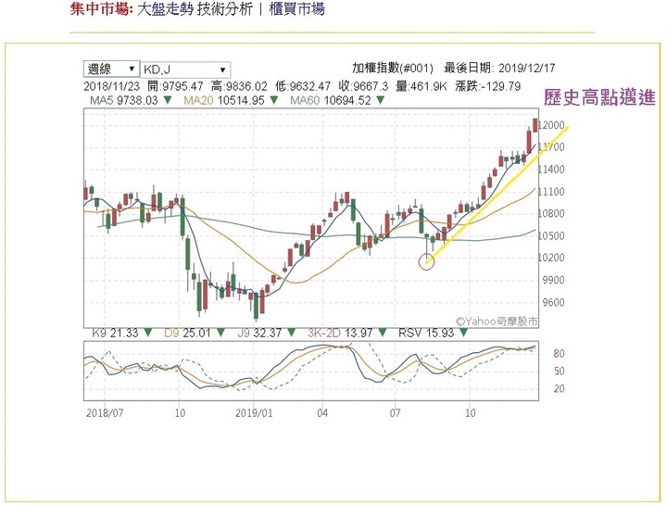Open the 週線 period dropdown

click(111, 69)
